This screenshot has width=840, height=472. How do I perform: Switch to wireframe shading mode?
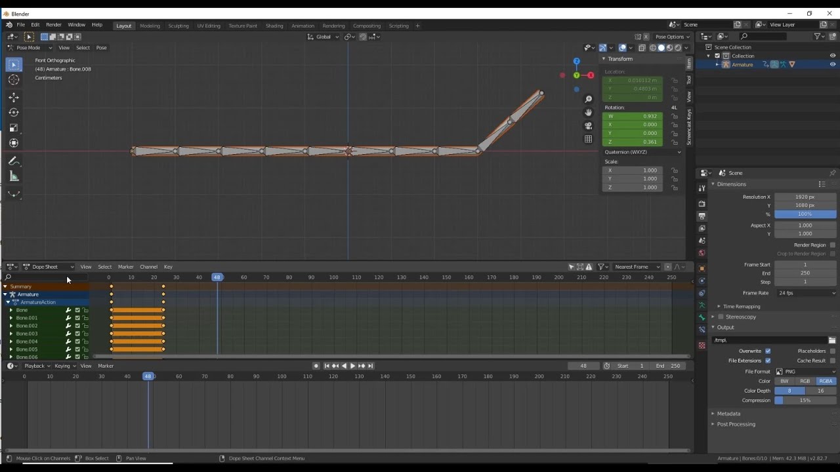(x=653, y=48)
